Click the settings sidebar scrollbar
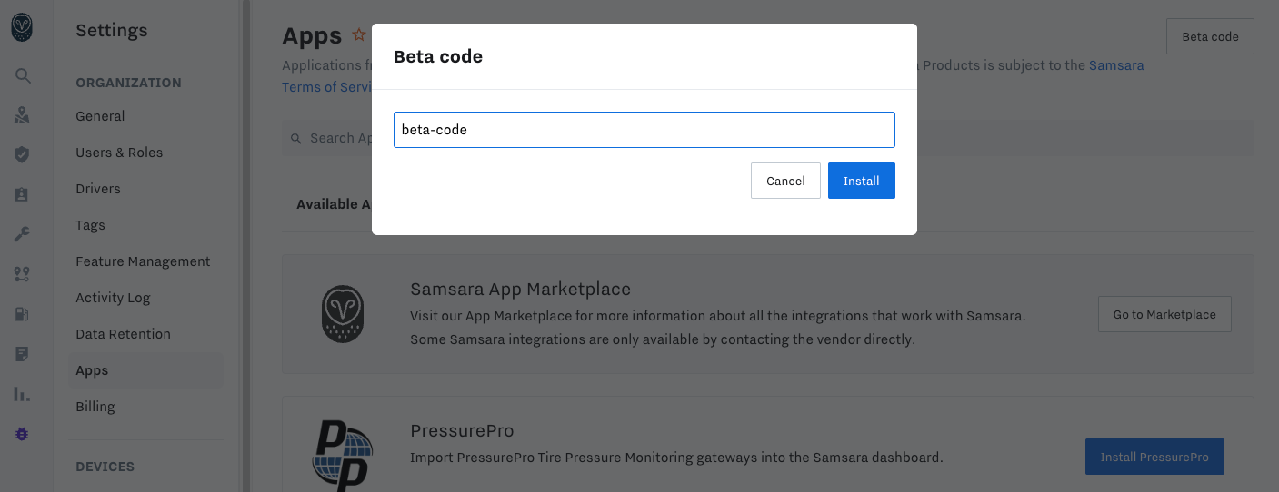This screenshot has height=492, width=1279. pyautogui.click(x=245, y=246)
